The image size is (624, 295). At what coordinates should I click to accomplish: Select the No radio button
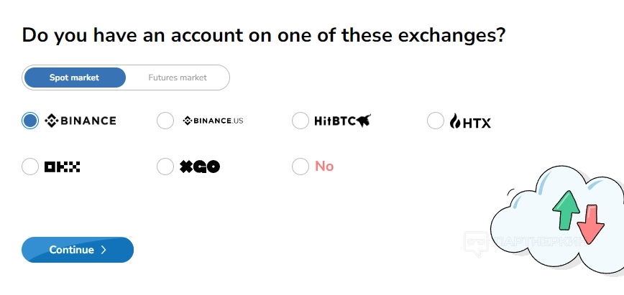(300, 167)
